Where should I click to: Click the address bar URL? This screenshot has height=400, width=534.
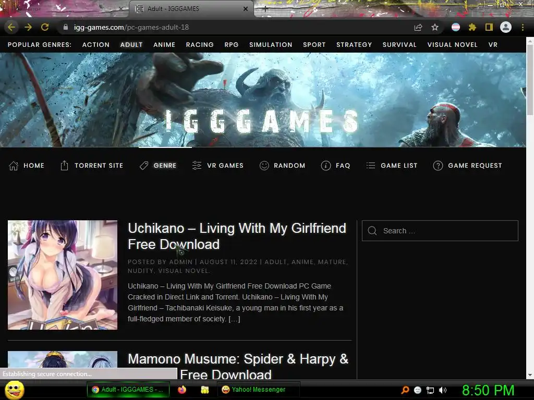point(131,27)
